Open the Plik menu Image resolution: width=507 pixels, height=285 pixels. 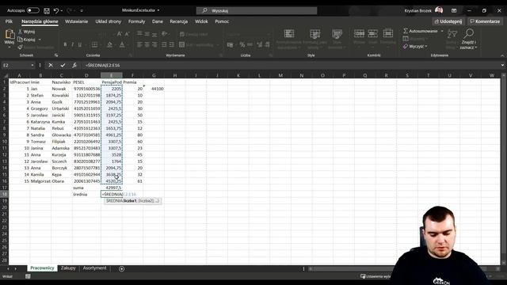click(x=9, y=21)
